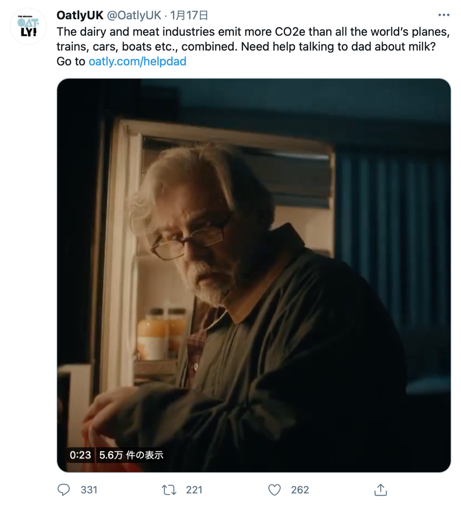
Task: Click the retweet arrows icon
Action: pos(169,490)
